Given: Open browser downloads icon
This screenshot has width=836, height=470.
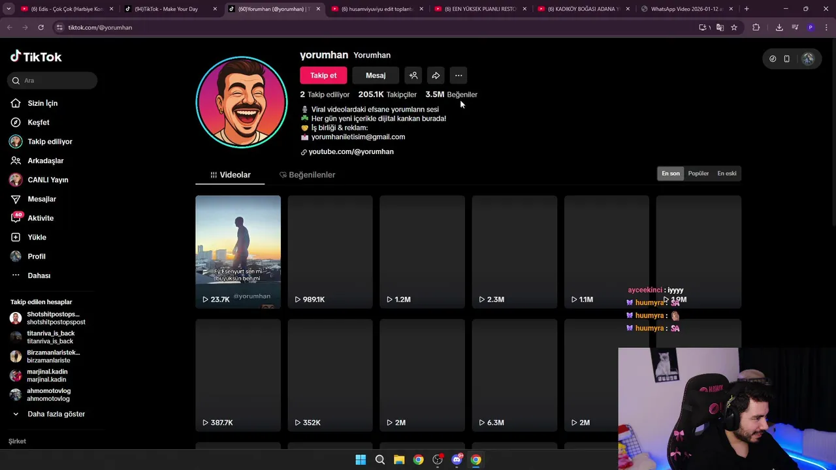Looking at the screenshot, I should (779, 27).
